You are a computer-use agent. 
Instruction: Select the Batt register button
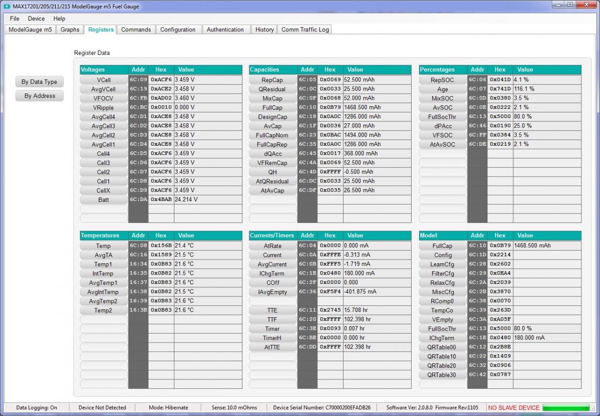(x=104, y=200)
